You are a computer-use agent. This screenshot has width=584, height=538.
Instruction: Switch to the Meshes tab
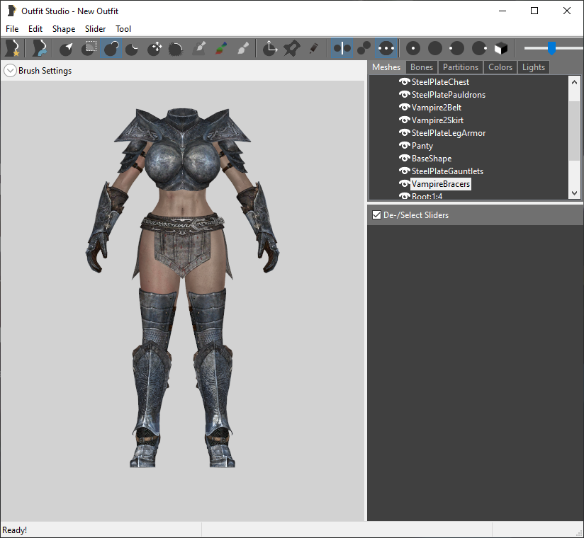(386, 67)
